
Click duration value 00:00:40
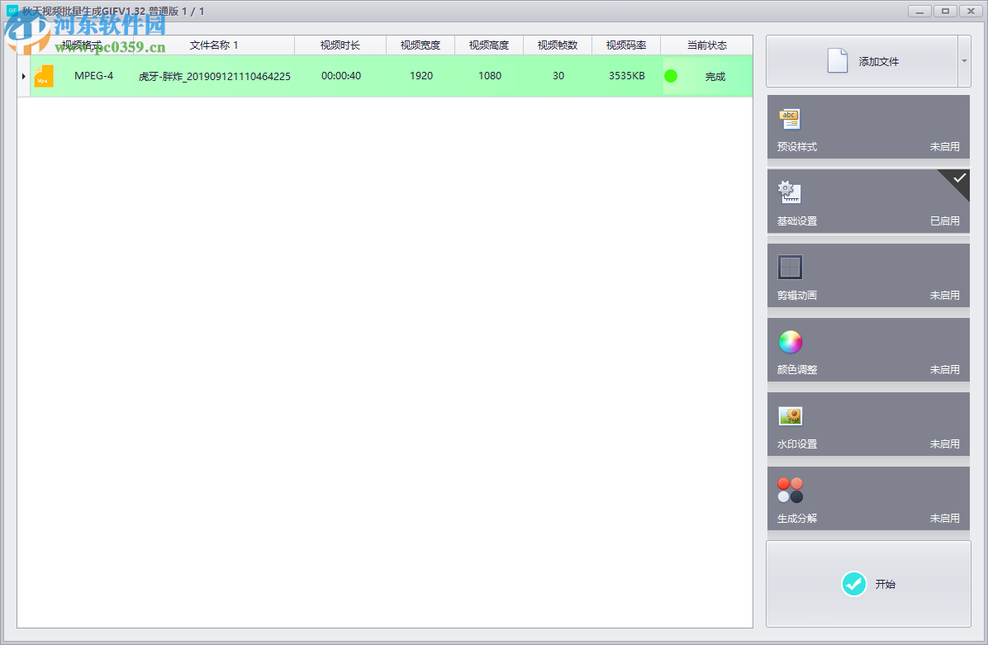point(341,76)
